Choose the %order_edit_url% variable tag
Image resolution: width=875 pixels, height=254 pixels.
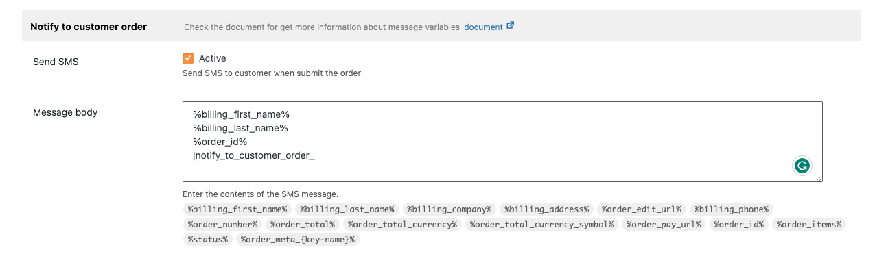coord(642,209)
